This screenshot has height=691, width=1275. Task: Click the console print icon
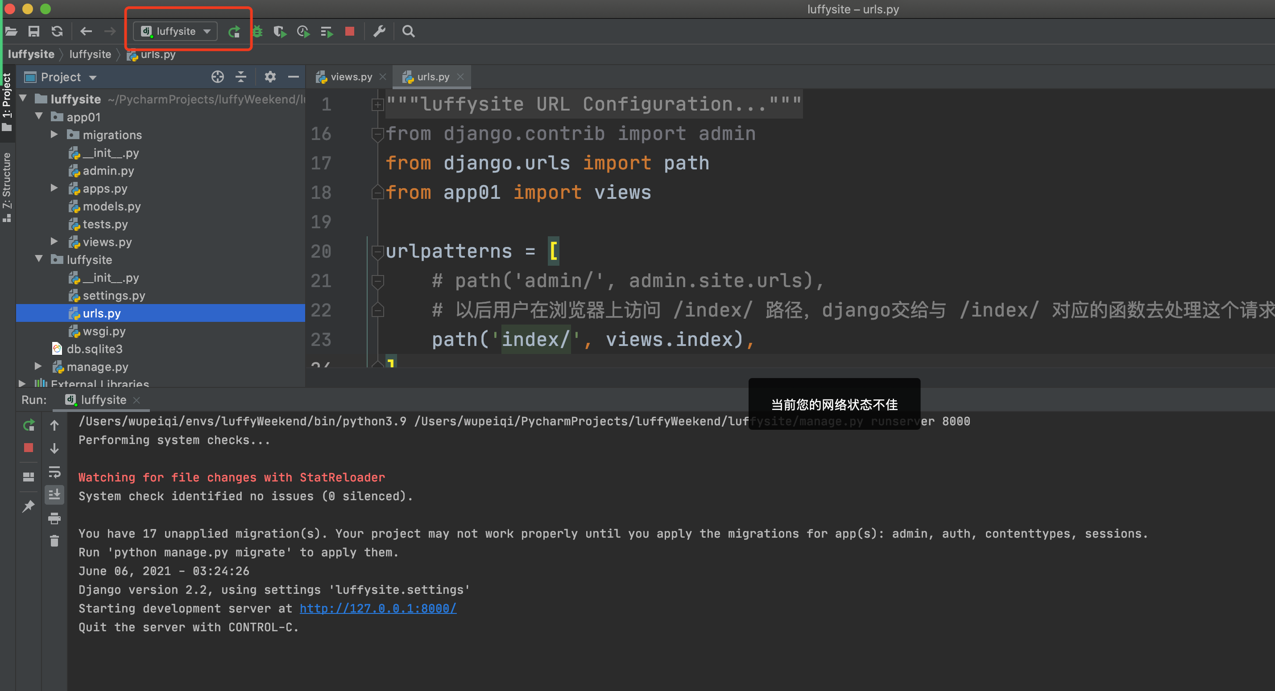(54, 518)
